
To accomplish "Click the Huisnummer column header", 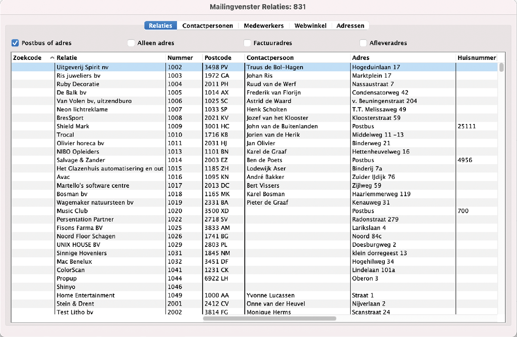I will 477,58.
